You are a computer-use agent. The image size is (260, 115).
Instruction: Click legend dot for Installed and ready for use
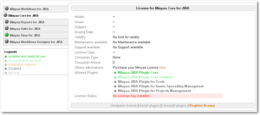6,56
